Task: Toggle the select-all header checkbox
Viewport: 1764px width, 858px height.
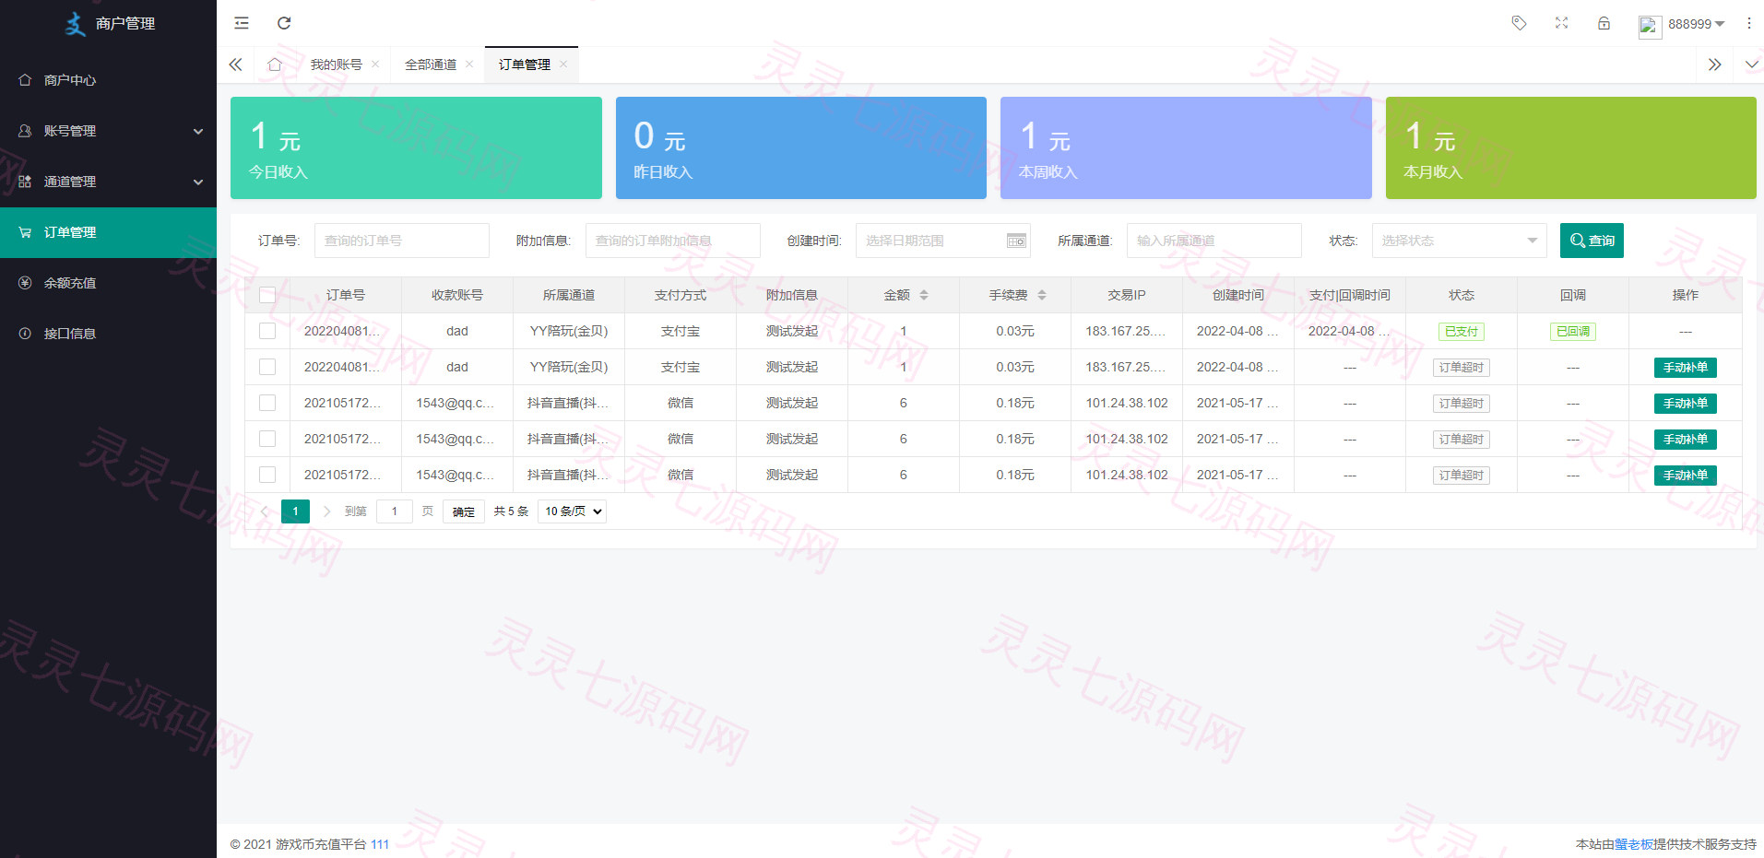Action: point(267,295)
